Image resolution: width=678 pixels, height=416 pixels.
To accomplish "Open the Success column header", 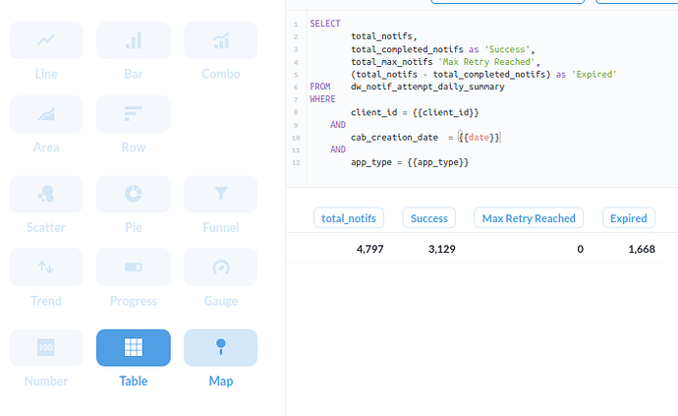I will click(429, 217).
